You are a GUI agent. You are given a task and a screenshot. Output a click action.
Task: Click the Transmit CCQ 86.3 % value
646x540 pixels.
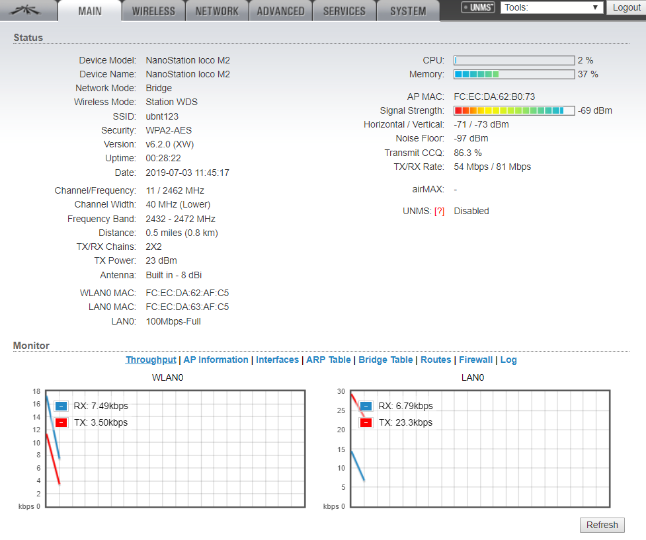coord(467,153)
